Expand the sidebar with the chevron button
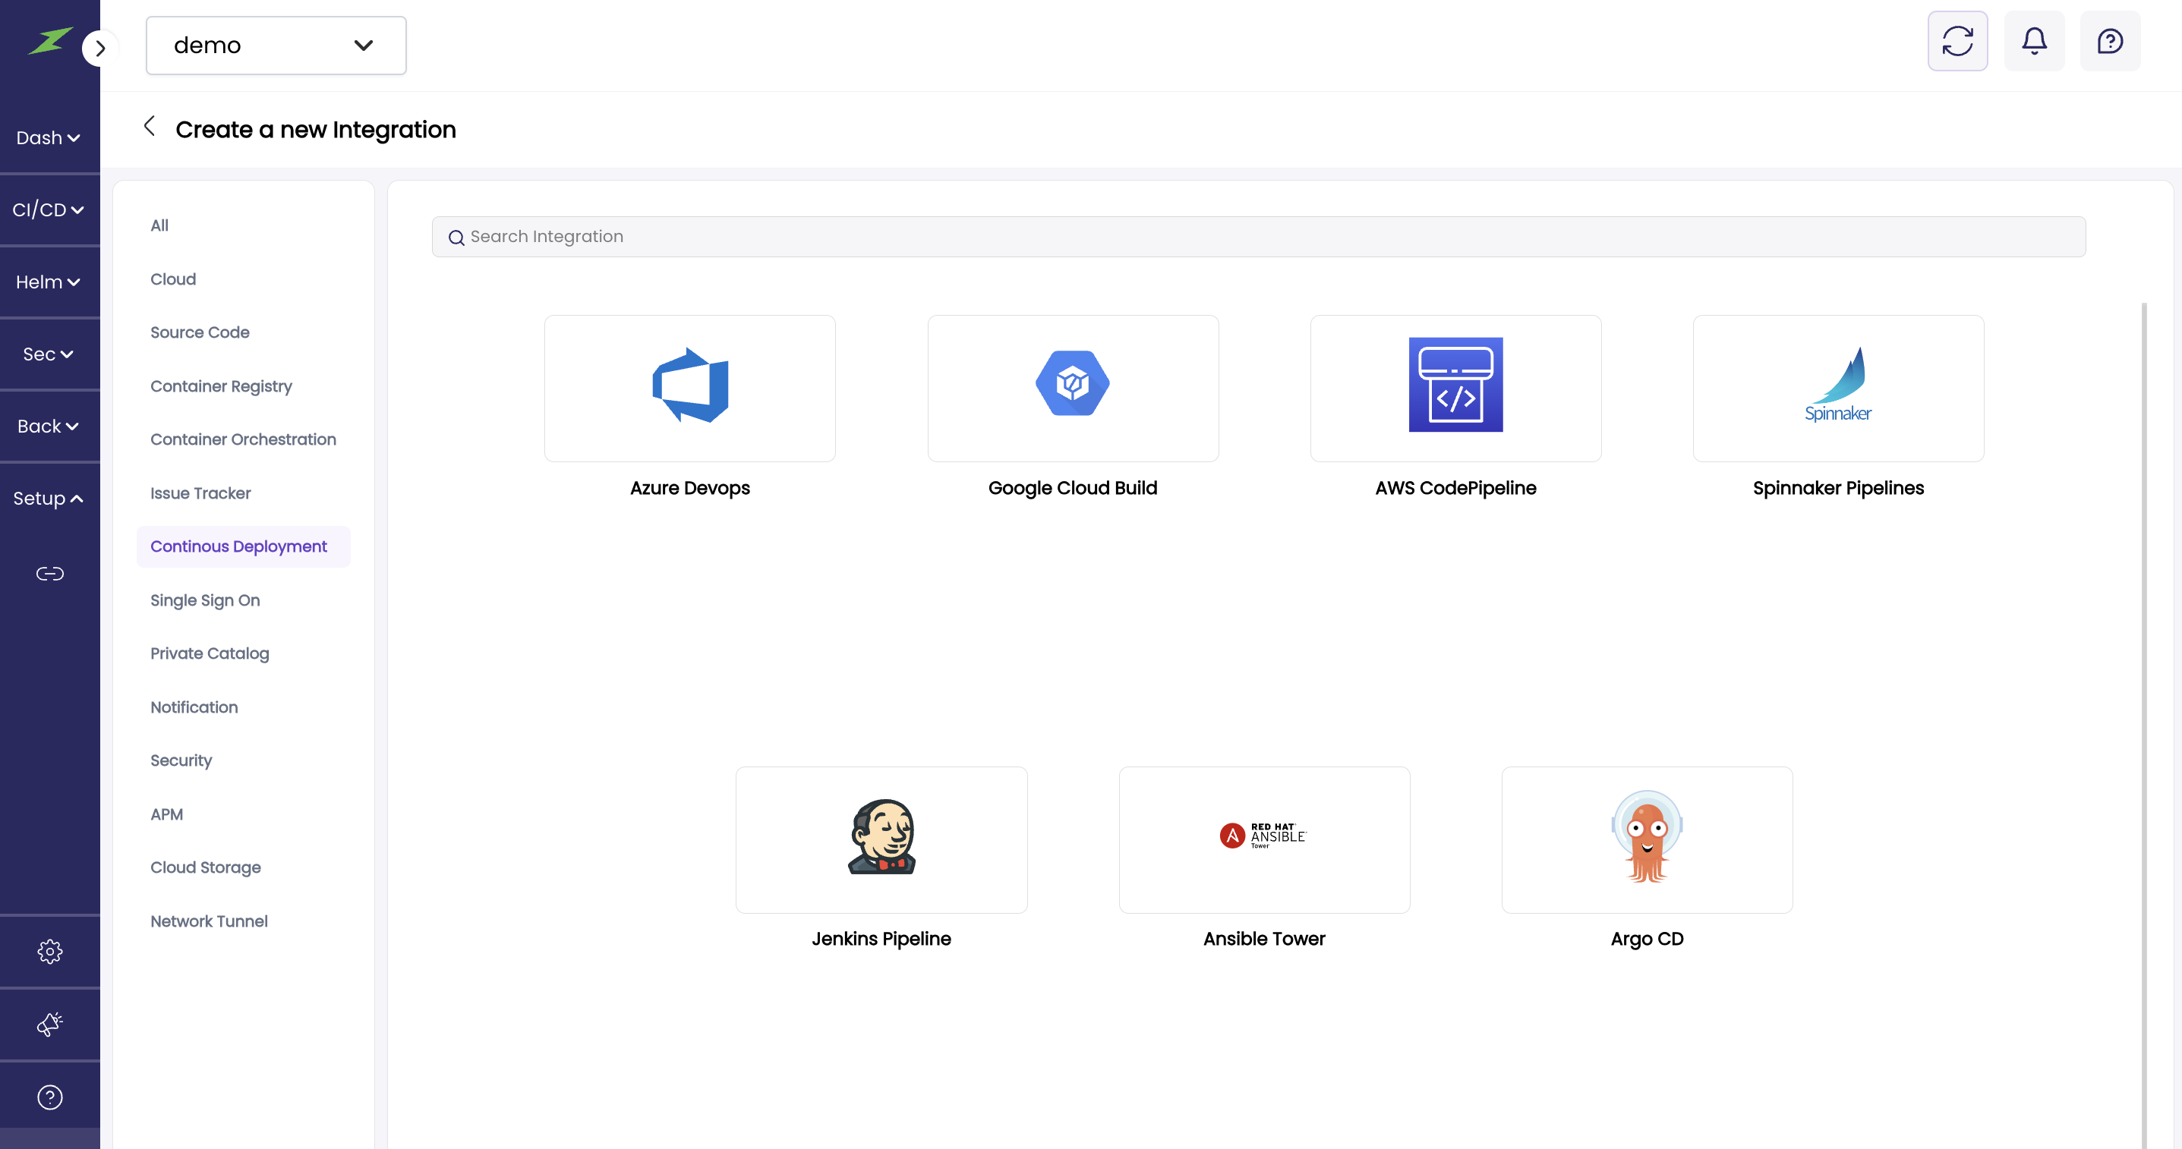Image resolution: width=2182 pixels, height=1149 pixels. click(100, 49)
